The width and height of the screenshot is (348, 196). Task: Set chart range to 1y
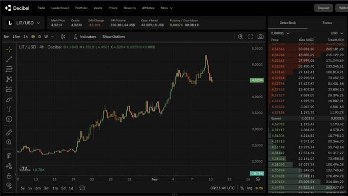(30, 188)
